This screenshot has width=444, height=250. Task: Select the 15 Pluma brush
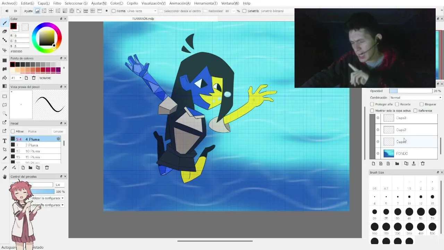point(35,157)
